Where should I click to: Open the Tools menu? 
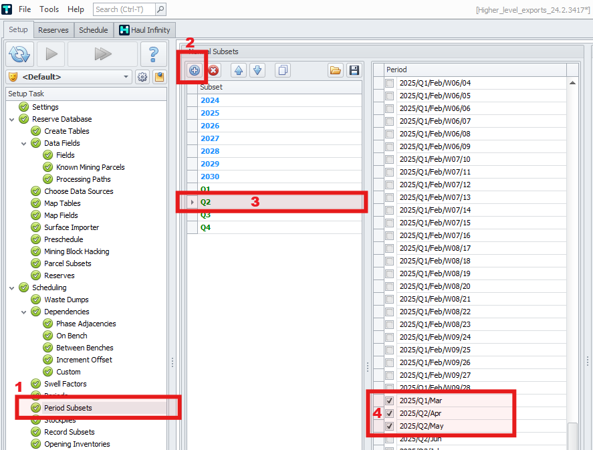click(49, 9)
